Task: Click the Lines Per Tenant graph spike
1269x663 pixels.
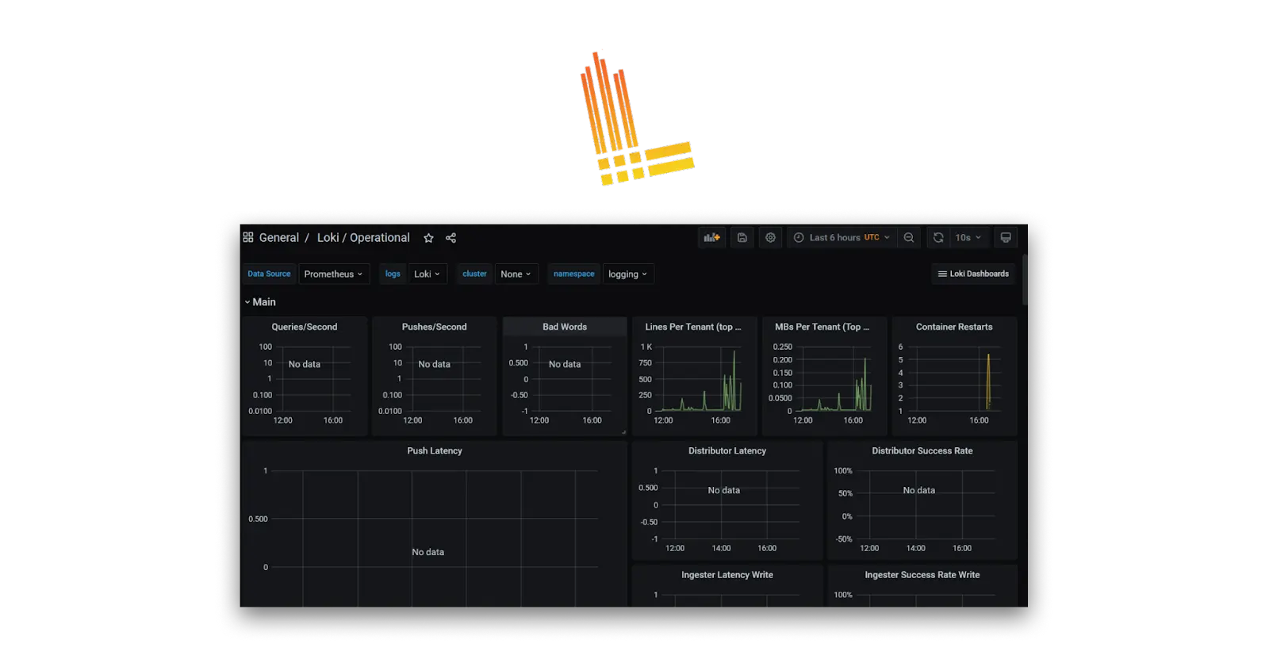Action: coord(734,379)
